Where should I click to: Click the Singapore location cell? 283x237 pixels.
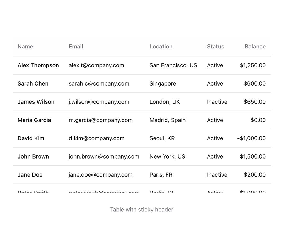[x=163, y=84]
